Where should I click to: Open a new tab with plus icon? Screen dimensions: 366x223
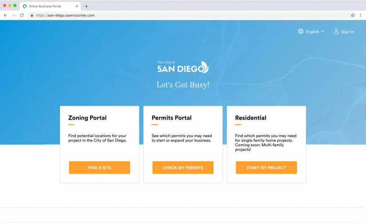coord(86,6)
